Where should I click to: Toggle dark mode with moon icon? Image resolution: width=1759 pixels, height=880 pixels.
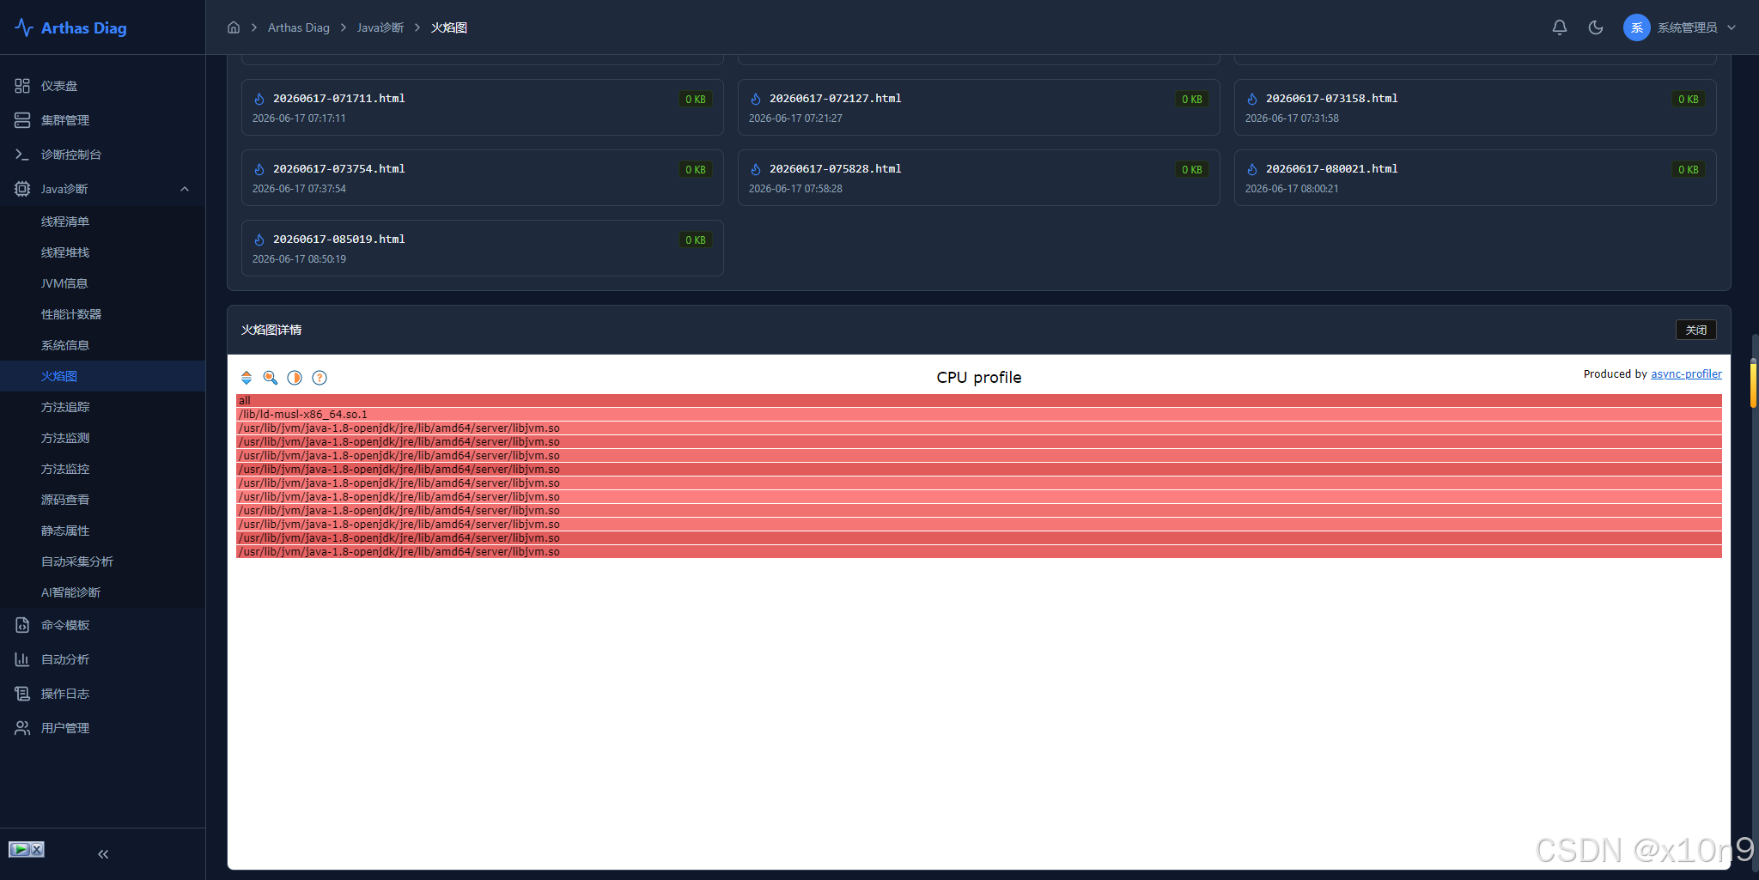1596,27
